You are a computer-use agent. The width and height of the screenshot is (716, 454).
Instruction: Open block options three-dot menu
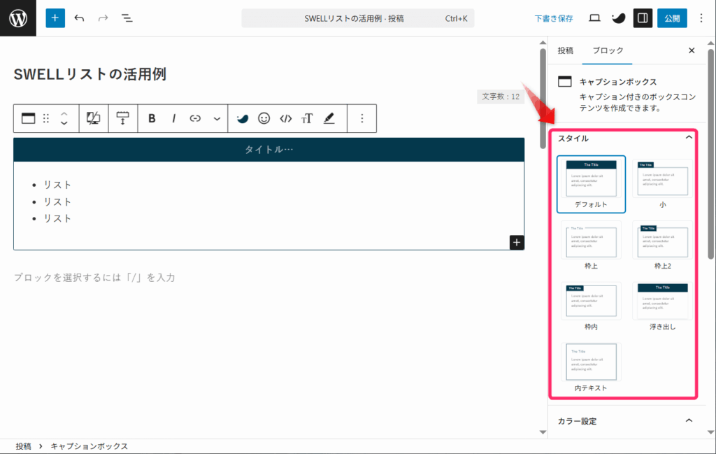(361, 118)
